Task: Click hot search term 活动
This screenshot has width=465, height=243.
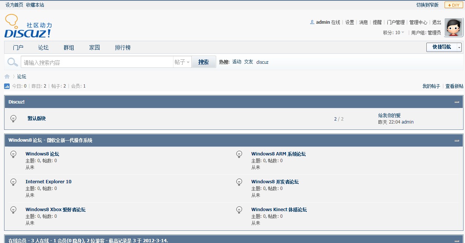Action: tap(237, 62)
